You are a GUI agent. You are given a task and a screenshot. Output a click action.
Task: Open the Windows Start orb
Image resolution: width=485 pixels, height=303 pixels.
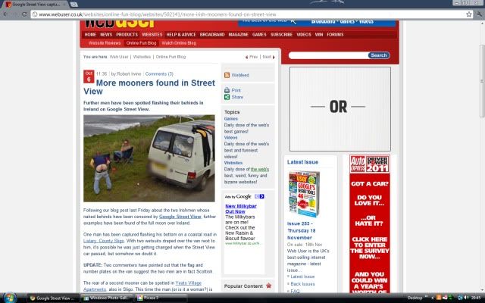tap(10, 298)
